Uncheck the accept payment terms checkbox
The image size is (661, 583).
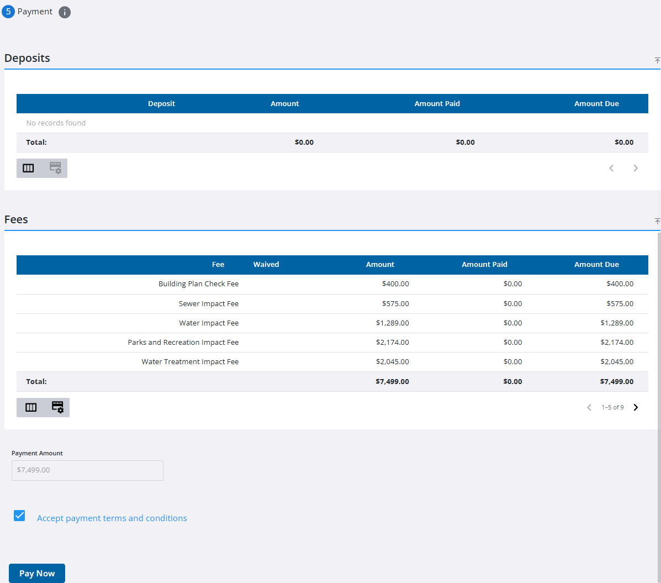point(19,516)
